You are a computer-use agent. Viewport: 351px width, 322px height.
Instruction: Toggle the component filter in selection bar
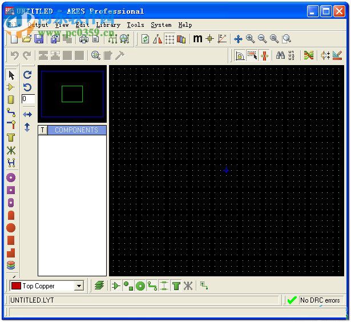[x=116, y=286]
